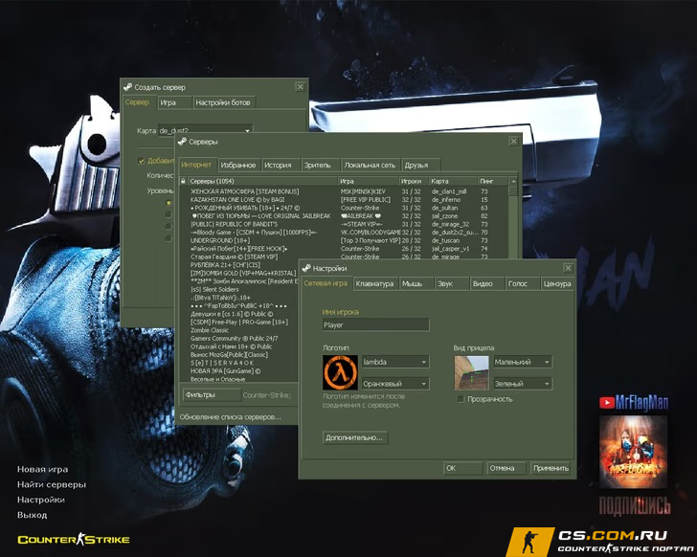Click the crosshair preview image
This screenshot has height=557, width=697.
[x=471, y=372]
